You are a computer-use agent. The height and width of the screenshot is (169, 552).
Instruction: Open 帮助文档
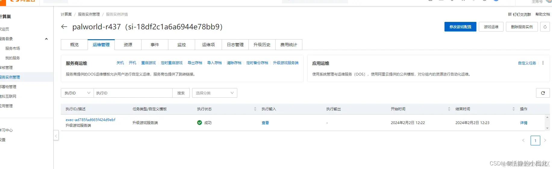543,14
